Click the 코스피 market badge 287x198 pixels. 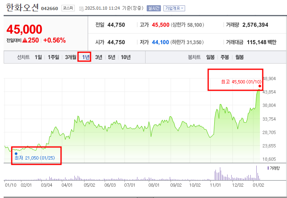(x=68, y=8)
